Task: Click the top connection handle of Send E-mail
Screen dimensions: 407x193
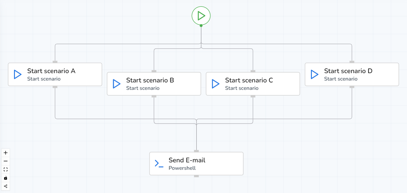Action: click(196, 151)
